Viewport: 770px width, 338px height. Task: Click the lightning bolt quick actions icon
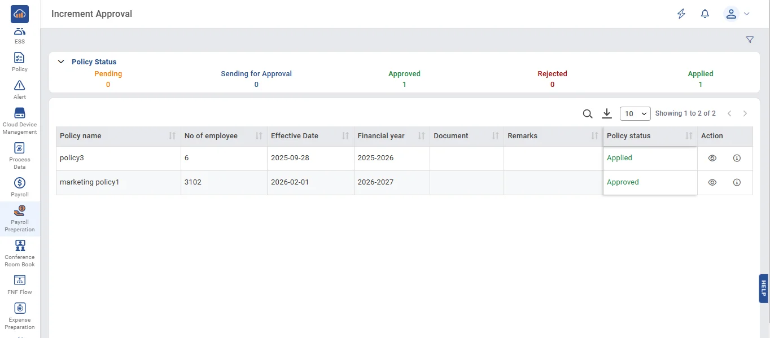click(x=681, y=14)
